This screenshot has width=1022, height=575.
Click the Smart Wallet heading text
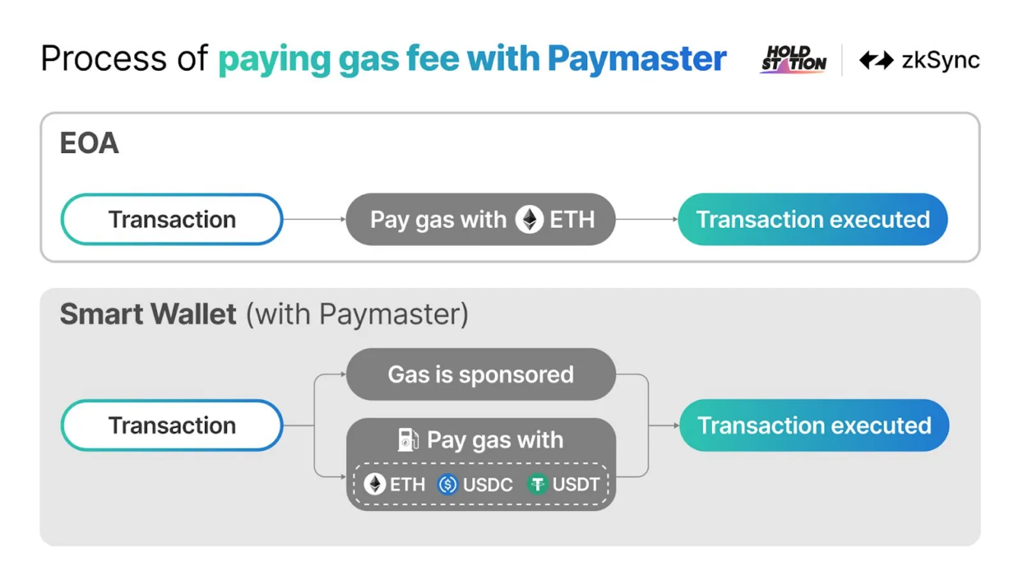click(148, 314)
